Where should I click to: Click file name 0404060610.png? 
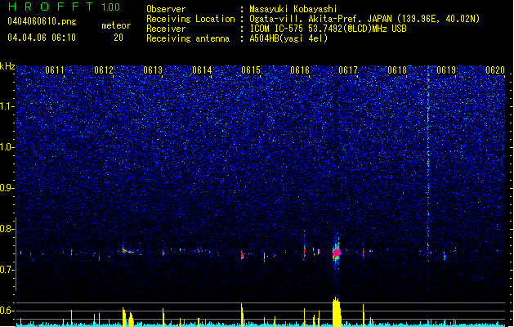42,21
